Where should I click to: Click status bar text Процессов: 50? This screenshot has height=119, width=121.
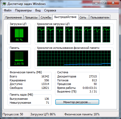coord(13,114)
